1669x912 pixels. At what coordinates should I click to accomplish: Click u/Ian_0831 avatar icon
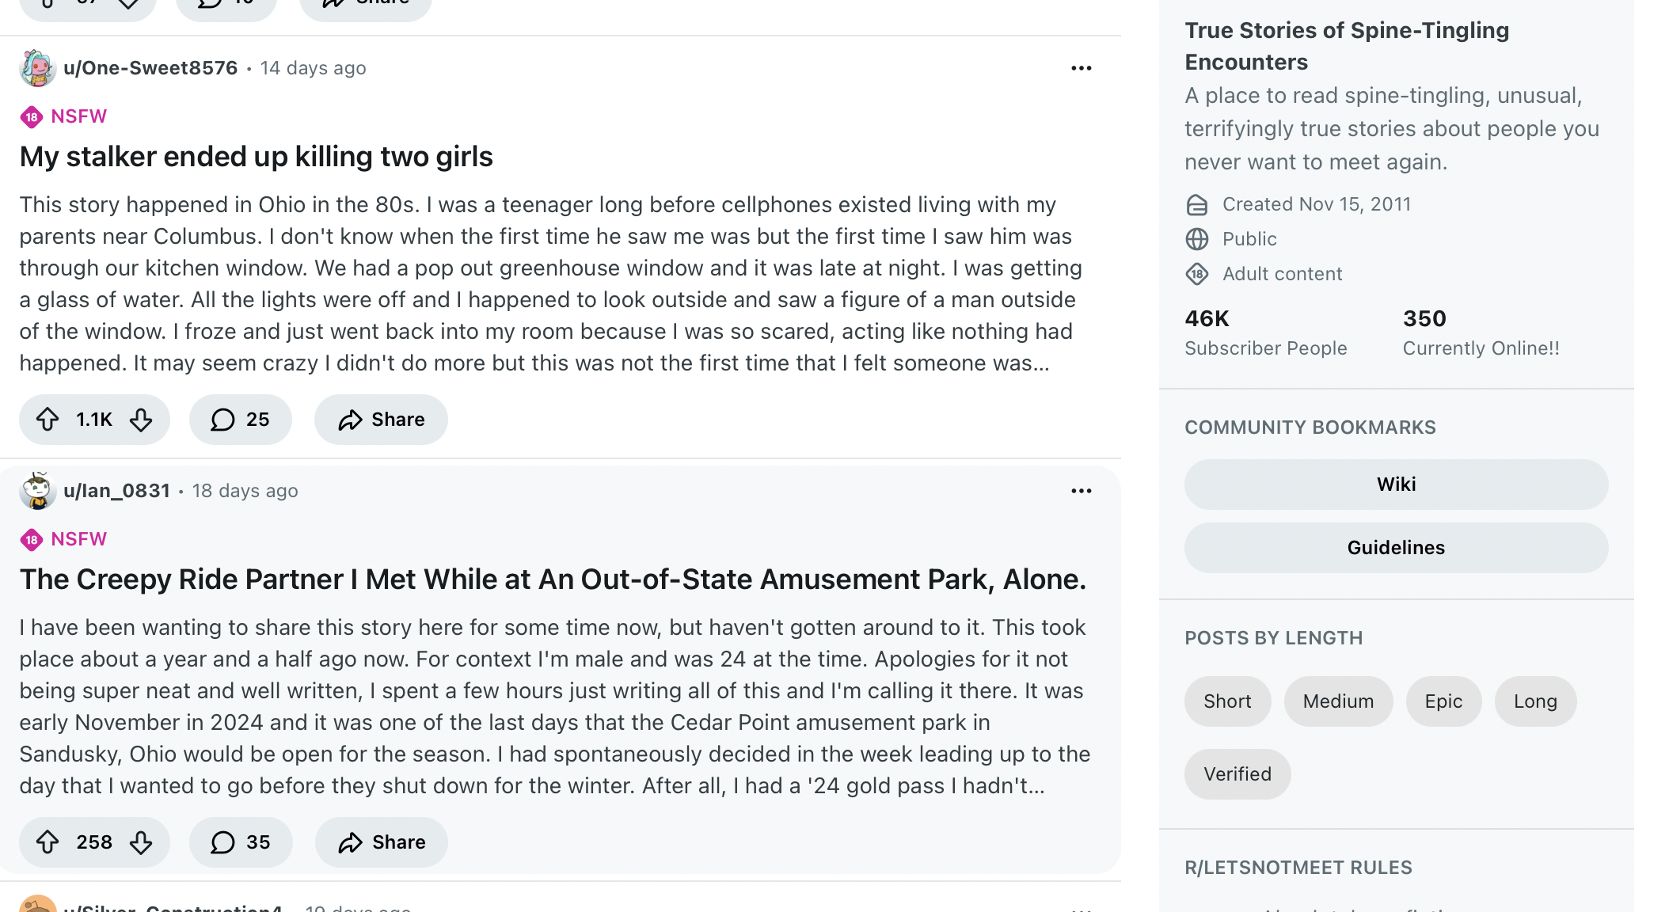(37, 491)
